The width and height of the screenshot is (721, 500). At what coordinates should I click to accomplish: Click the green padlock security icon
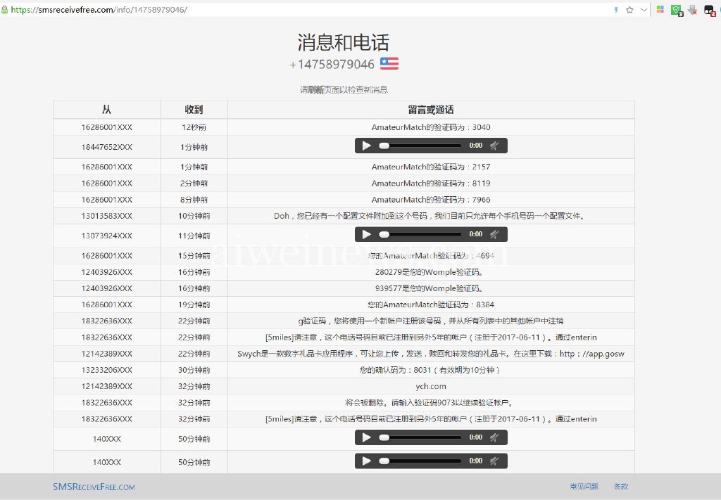[x=5, y=10]
